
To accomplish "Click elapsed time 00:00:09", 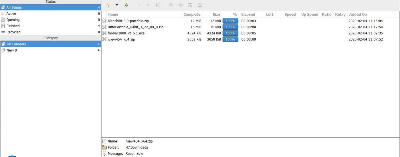I will point(248,39).
